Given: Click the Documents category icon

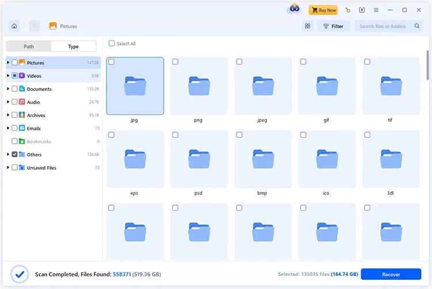Looking at the screenshot, I should [22, 88].
